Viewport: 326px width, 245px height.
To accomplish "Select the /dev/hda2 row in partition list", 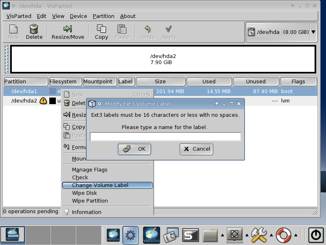I will pos(160,101).
